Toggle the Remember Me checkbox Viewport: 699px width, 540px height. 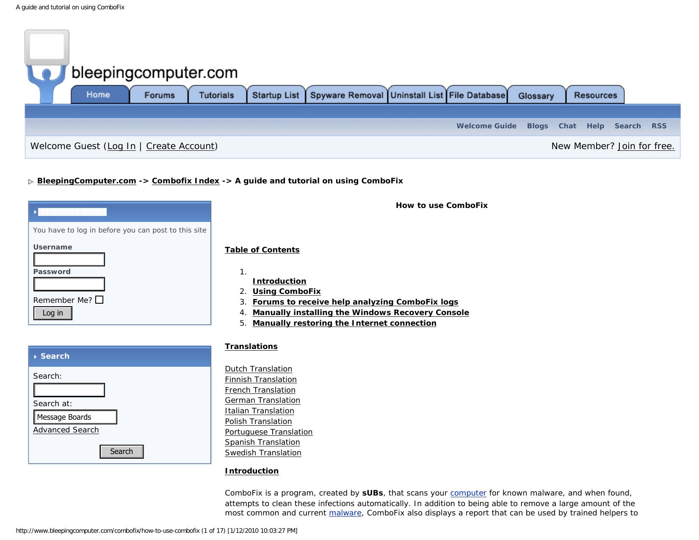(x=99, y=300)
